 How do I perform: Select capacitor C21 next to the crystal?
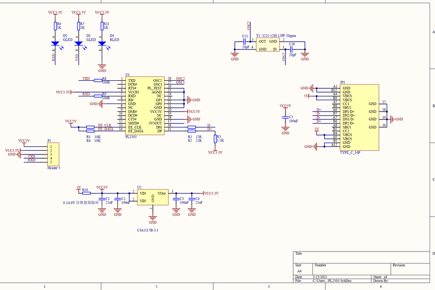(245, 42)
